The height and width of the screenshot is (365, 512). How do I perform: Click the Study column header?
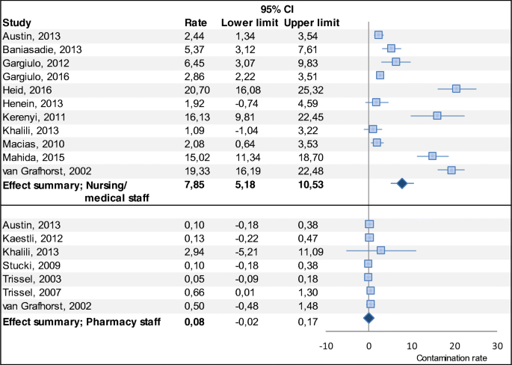pyautogui.click(x=18, y=22)
